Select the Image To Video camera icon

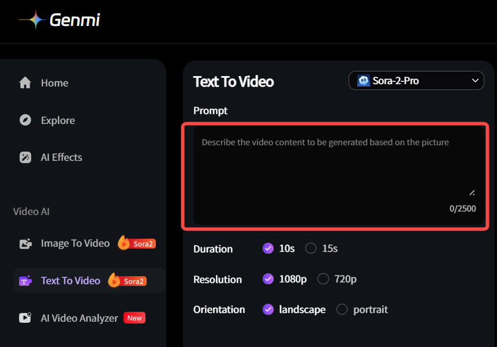point(25,243)
